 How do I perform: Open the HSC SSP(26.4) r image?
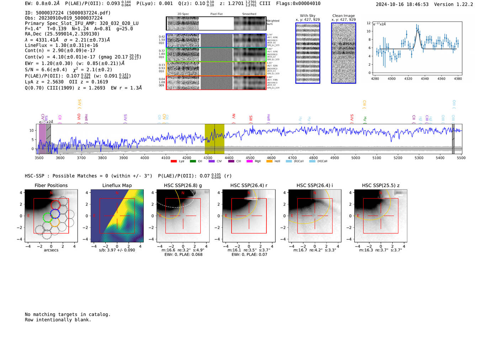[x=249, y=216]
